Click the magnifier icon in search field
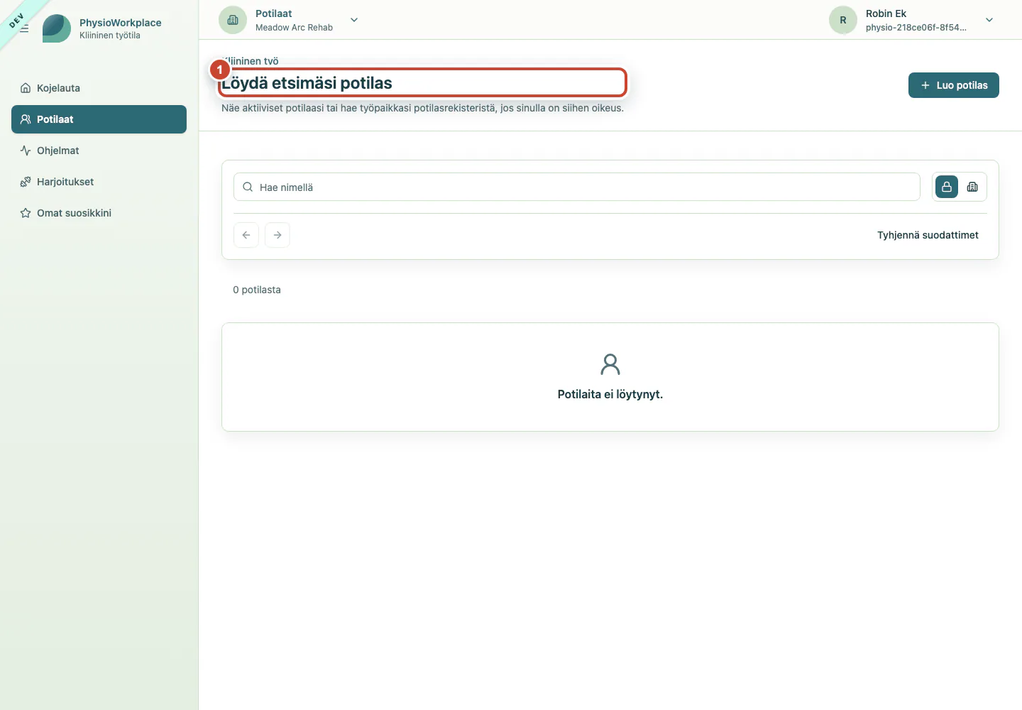1022x710 pixels. click(x=248, y=187)
